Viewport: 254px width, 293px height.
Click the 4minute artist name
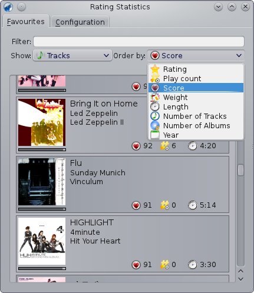85,232
